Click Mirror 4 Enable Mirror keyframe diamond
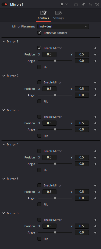The width and height of the screenshot is (101, 249). click(x=95, y=151)
